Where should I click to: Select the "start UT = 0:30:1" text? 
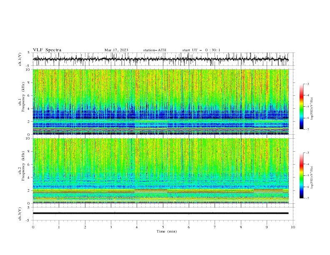[x=201, y=50]
